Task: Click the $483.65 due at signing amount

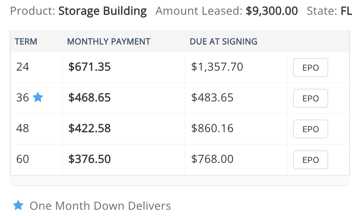Action: pos(212,98)
